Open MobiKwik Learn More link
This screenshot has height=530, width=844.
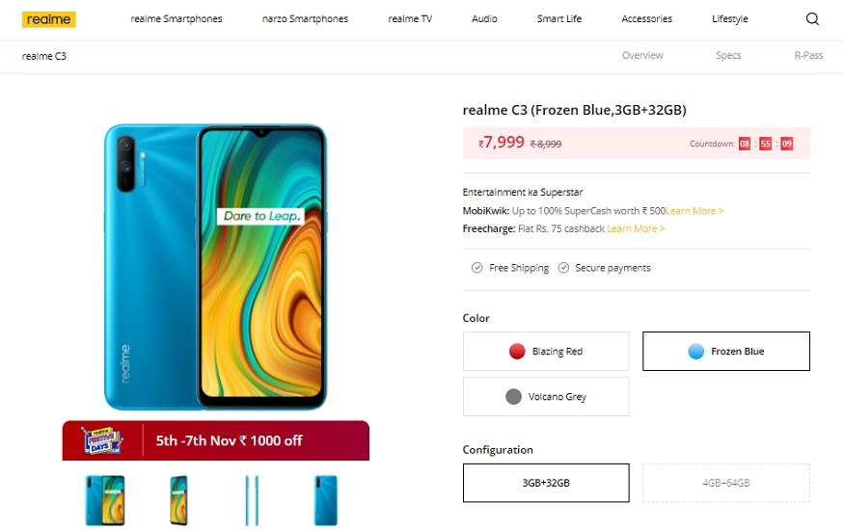[694, 211]
